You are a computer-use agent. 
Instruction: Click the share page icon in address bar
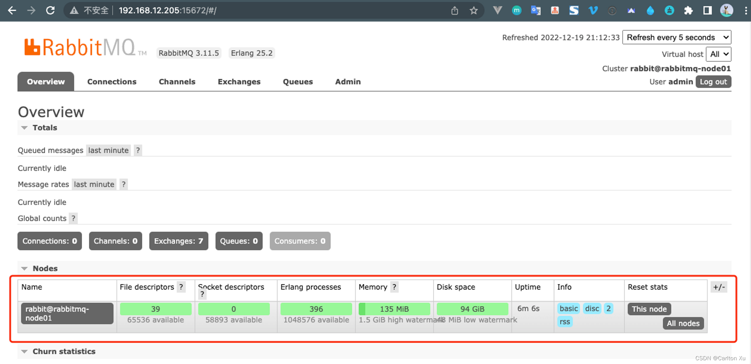pyautogui.click(x=454, y=11)
